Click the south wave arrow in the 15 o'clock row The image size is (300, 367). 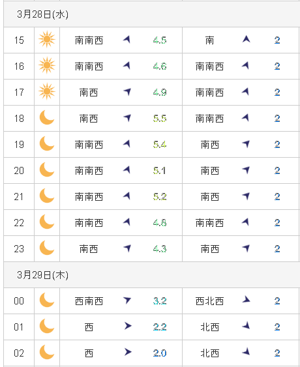(246, 39)
